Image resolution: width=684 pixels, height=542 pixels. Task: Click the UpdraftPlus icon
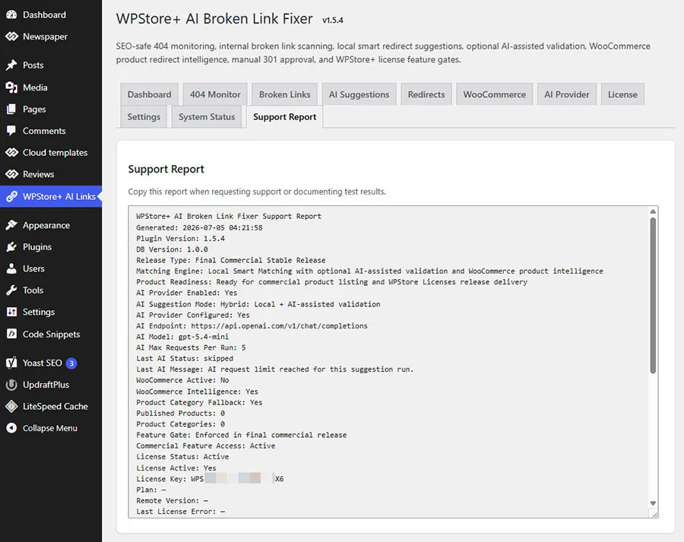[11, 385]
